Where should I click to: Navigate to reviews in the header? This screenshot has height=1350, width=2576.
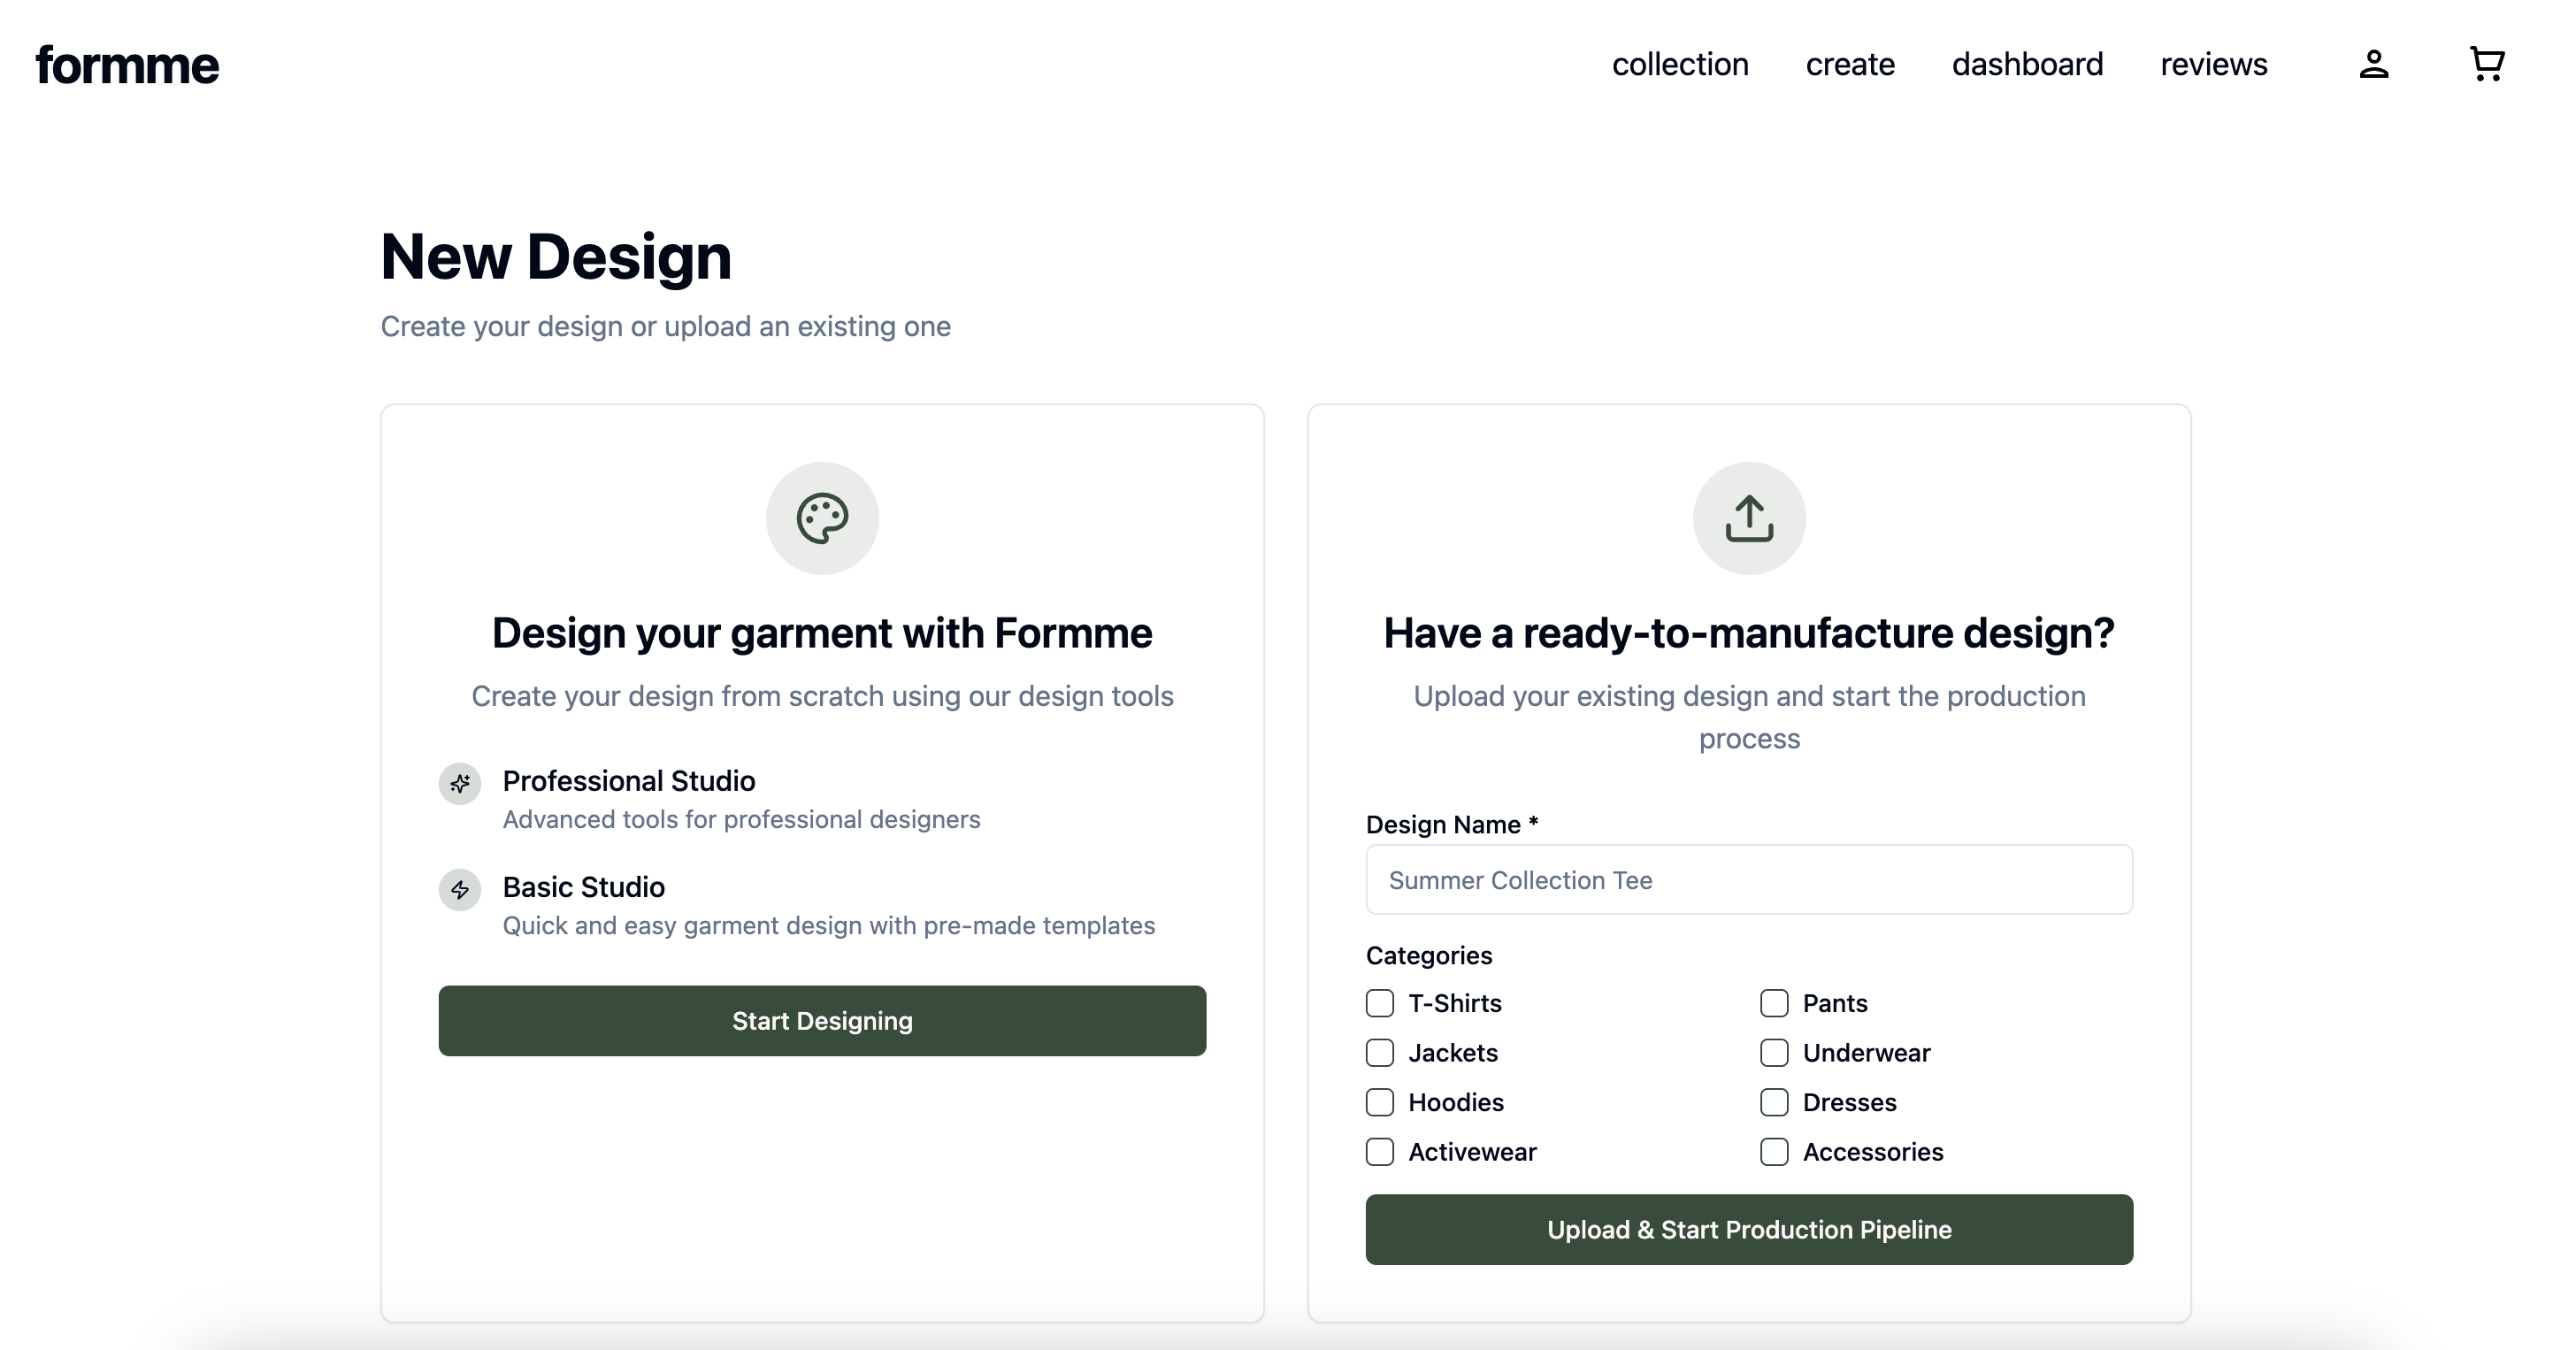[x=2213, y=64]
